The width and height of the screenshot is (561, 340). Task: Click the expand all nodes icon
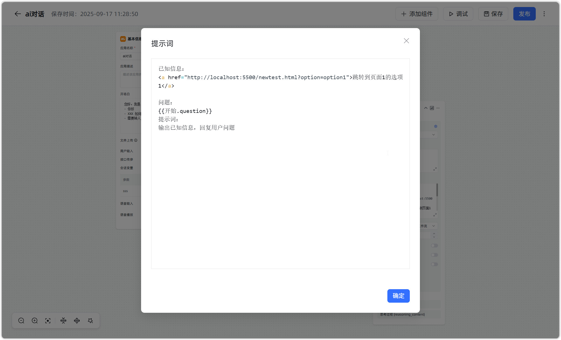point(77,321)
